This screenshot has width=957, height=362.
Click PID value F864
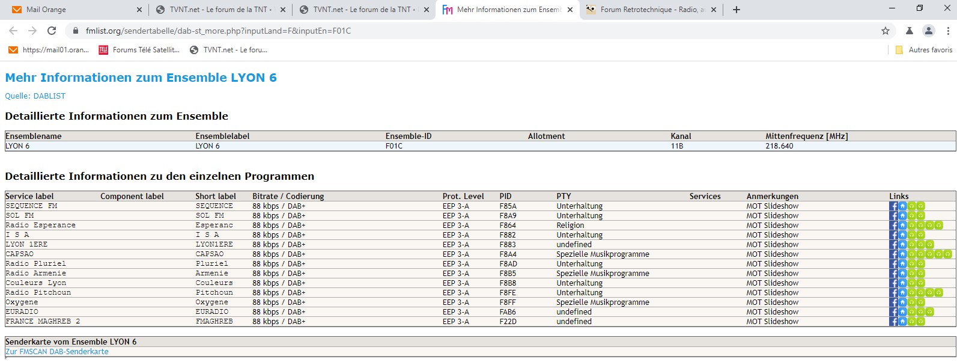click(508, 225)
